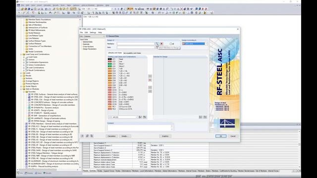Click the red X to clear members

[x=161, y=44]
